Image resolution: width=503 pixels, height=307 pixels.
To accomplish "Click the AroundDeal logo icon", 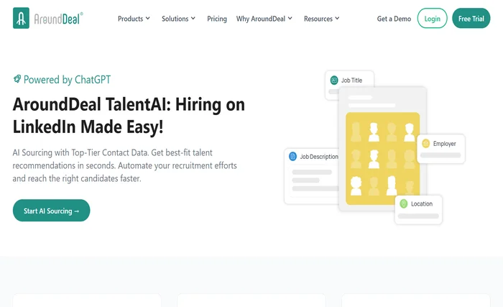I will click(x=21, y=18).
